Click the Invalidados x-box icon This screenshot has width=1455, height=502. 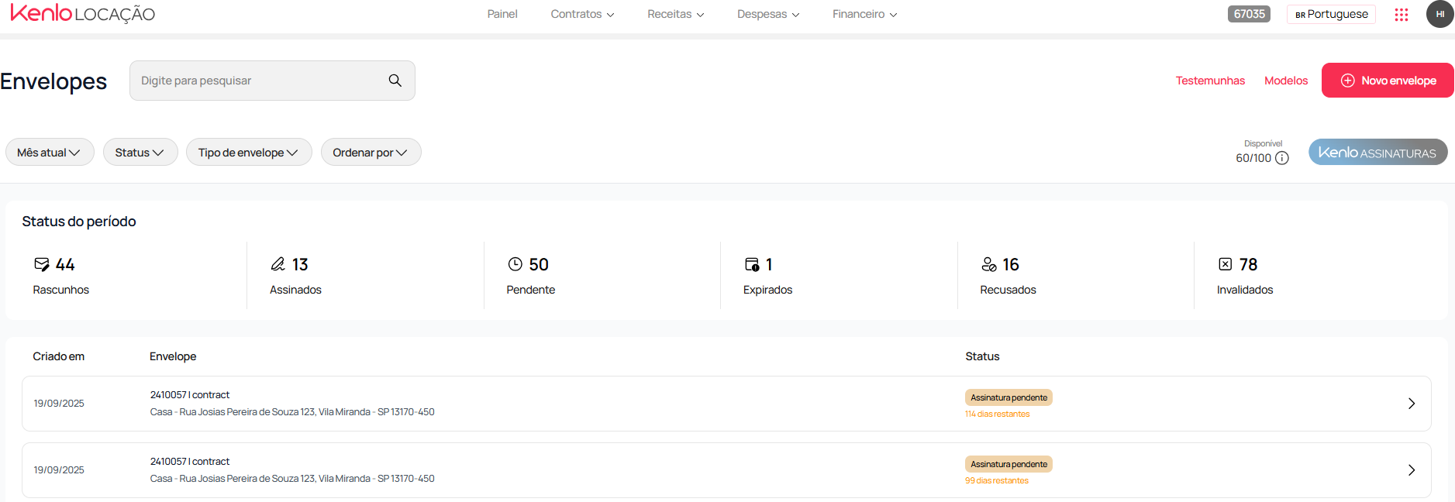click(x=1225, y=264)
